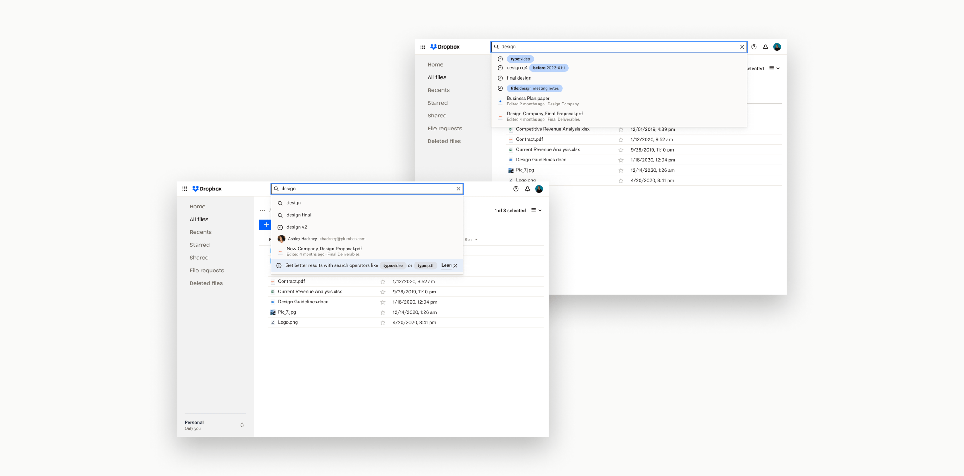Click the user avatar in the front window
Viewport: 964px width, 476px height.
pyautogui.click(x=539, y=189)
